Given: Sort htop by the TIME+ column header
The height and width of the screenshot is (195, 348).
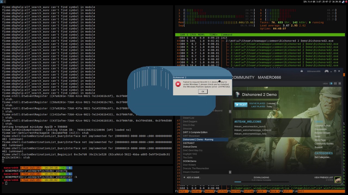Looking at the screenshot, I should 213,35.
